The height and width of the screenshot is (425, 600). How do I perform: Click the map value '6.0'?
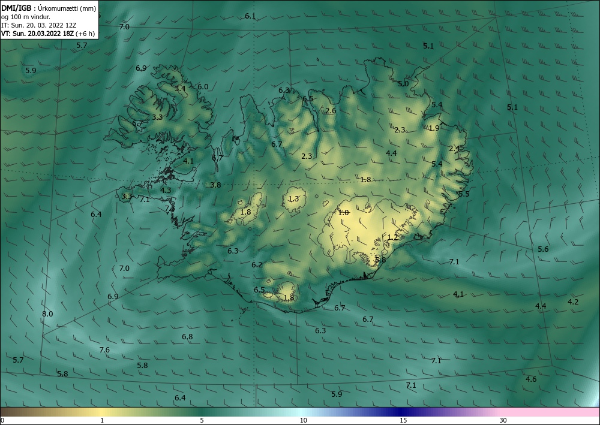203,87
